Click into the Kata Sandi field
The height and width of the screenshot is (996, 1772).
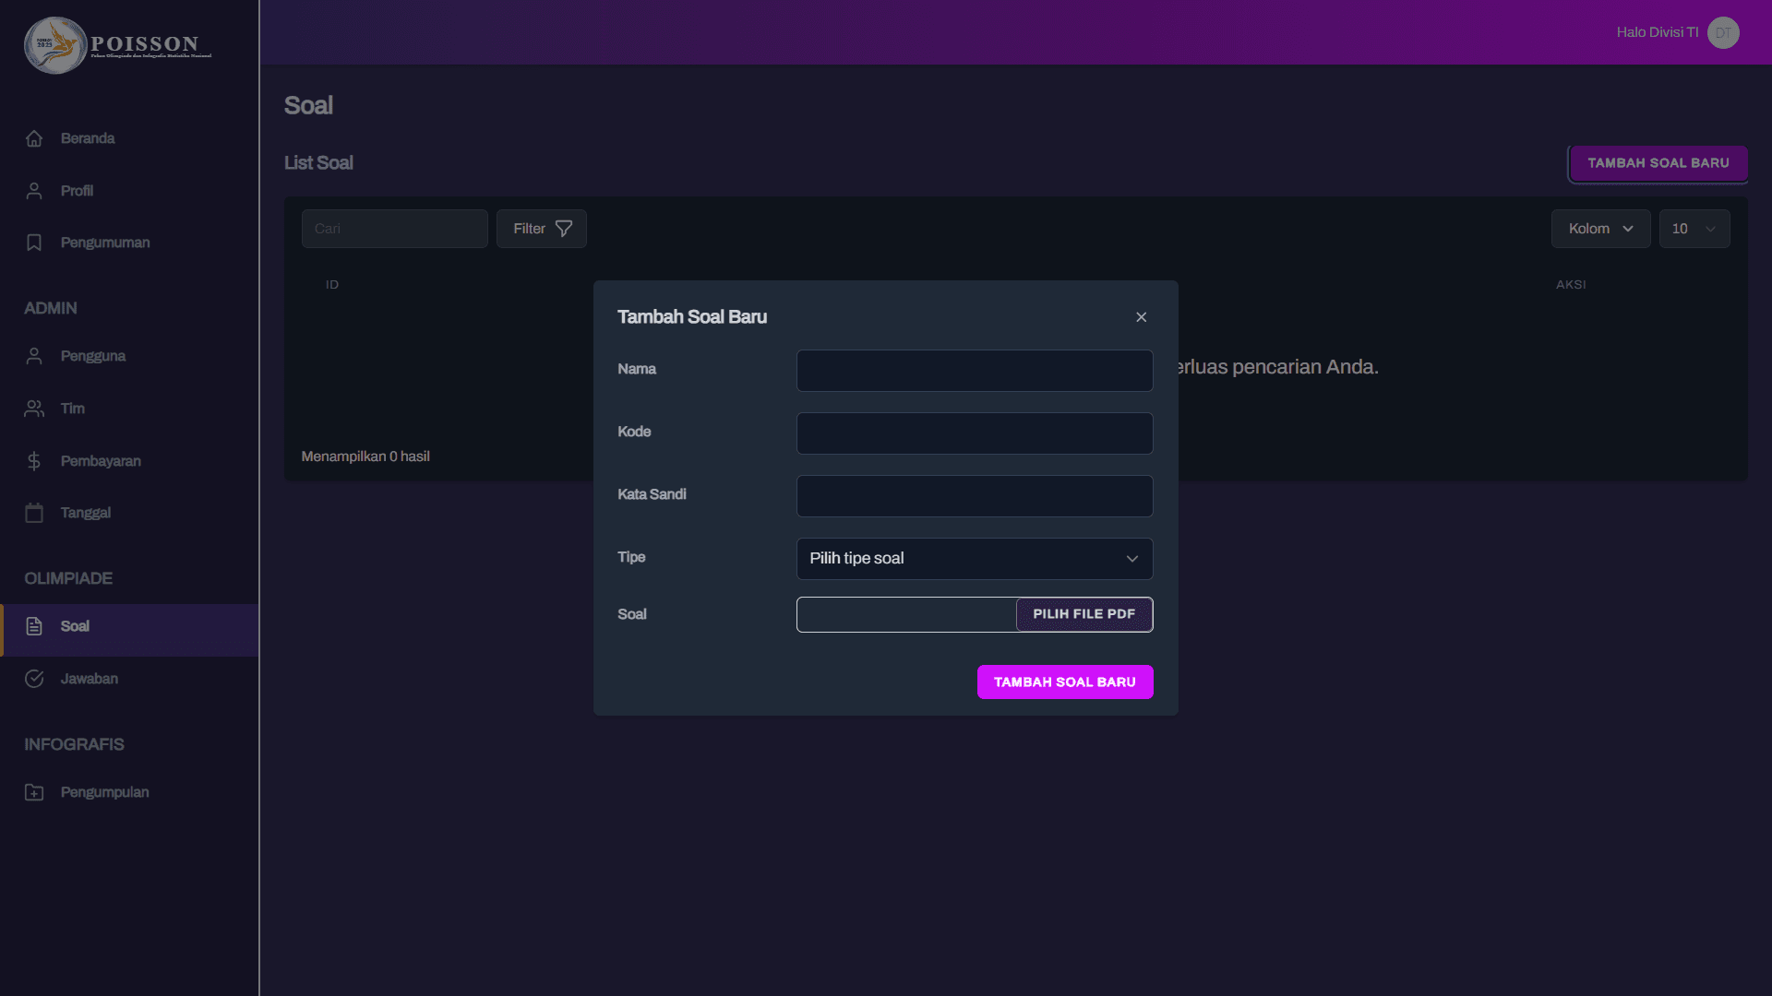(x=974, y=496)
